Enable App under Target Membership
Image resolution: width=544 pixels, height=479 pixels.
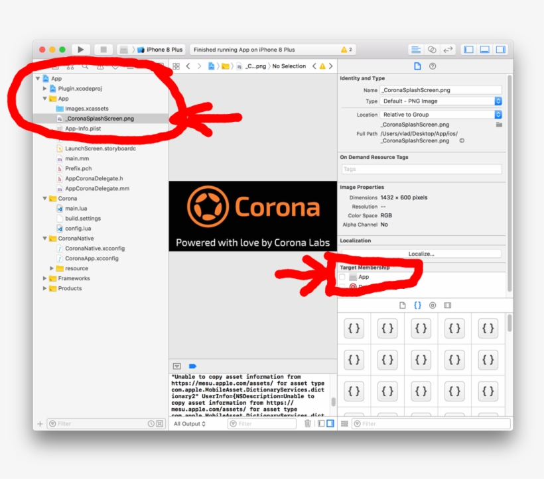(343, 277)
